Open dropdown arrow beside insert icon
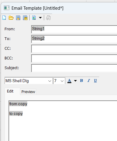117x141 pixels. pyautogui.click(x=40, y=18)
